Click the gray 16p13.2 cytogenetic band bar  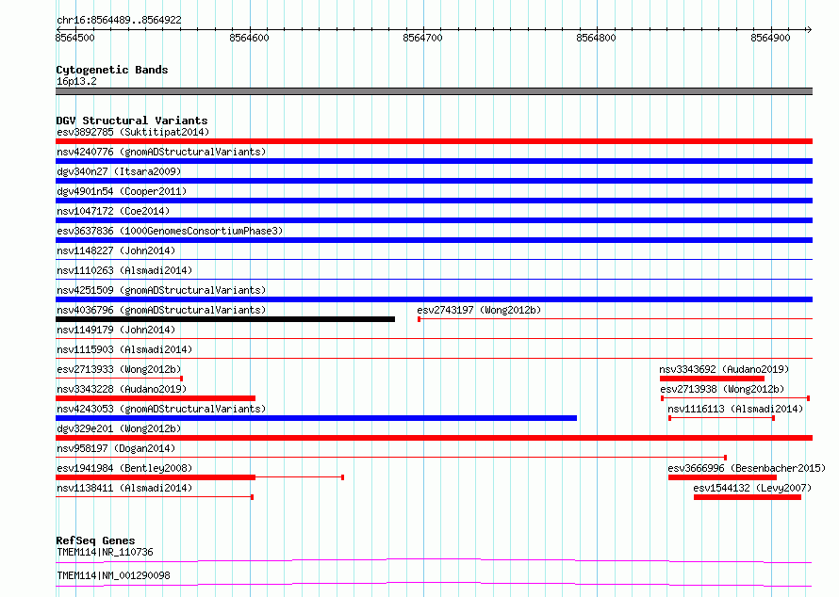[x=434, y=91]
